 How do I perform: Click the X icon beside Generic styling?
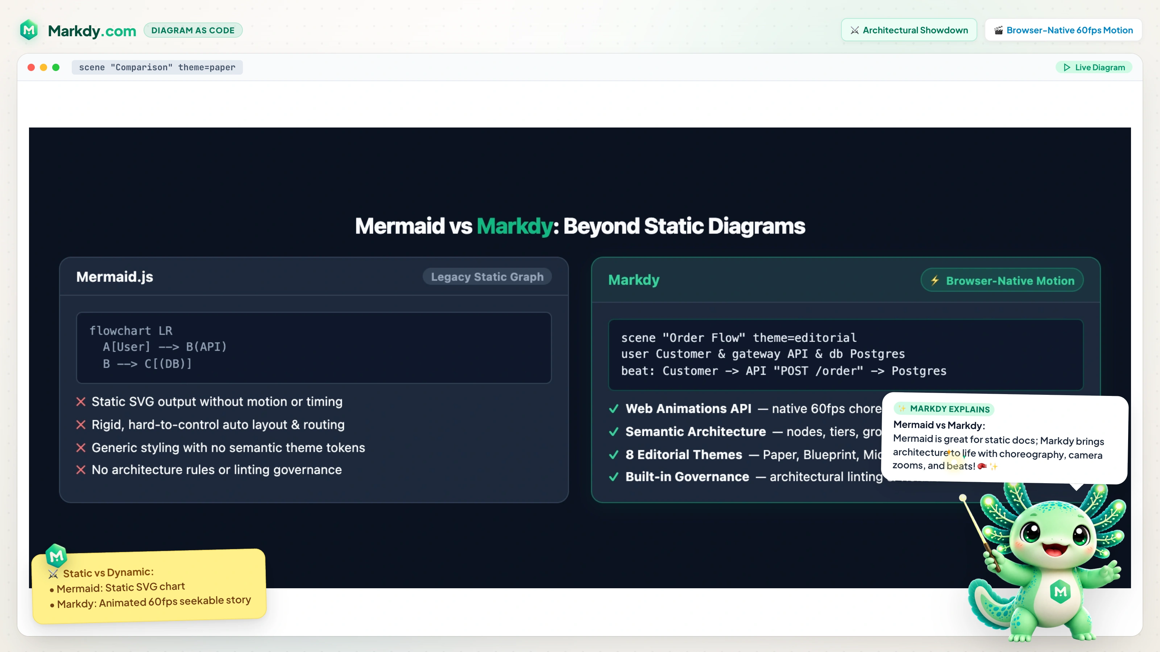pyautogui.click(x=81, y=447)
